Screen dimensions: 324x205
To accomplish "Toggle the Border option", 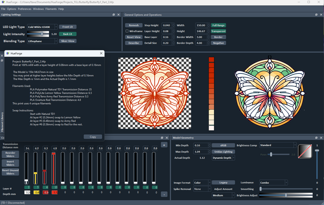I will click(219, 37).
